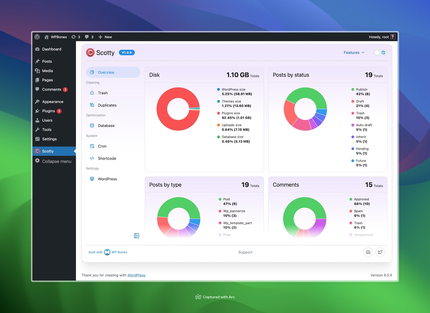430x313 pixels.
Task: Click the Database size legend entry
Action: 234,139
